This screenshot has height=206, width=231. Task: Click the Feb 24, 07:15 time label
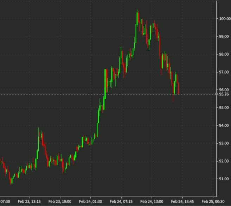point(121,201)
